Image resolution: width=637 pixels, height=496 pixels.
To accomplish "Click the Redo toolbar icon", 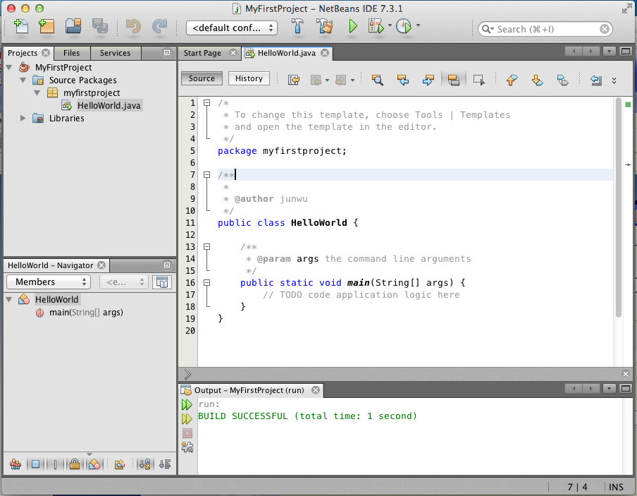I will tap(160, 27).
